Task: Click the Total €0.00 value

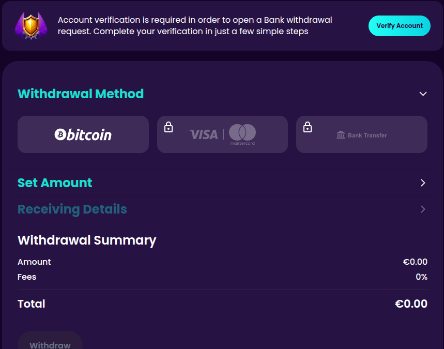Action: [411, 304]
